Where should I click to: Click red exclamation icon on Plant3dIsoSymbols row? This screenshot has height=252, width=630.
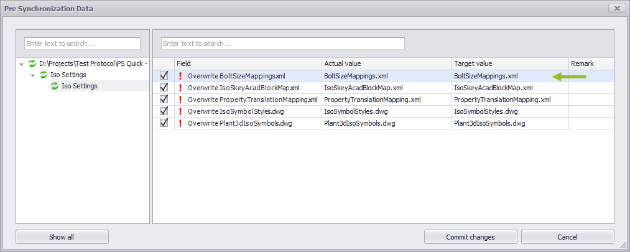[x=180, y=123]
